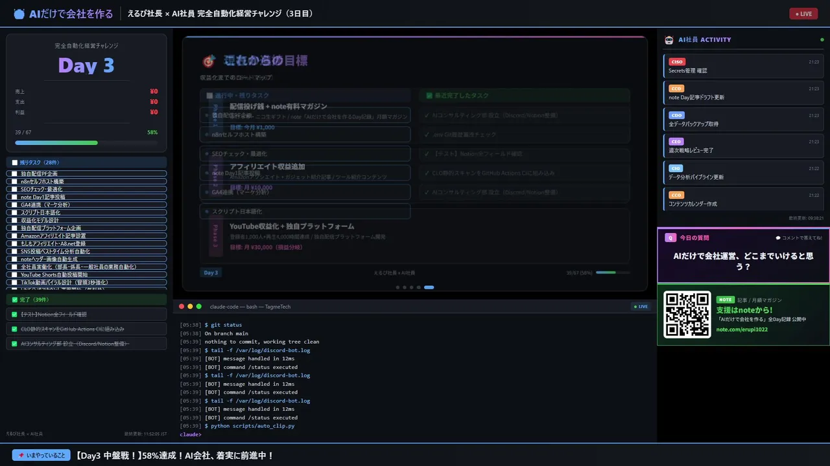Open the もしもアフィリエイト・A8.net登録 task row
Image resolution: width=830 pixels, height=466 pixels.
pos(86,243)
